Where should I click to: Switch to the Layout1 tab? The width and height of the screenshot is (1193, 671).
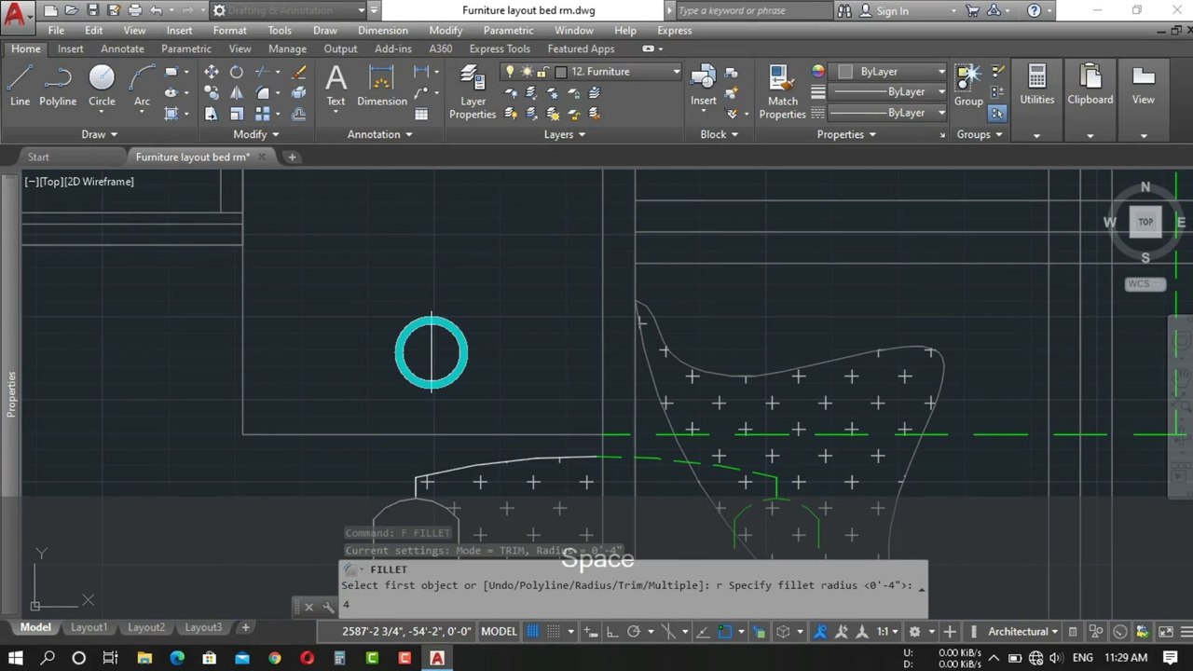tap(89, 627)
